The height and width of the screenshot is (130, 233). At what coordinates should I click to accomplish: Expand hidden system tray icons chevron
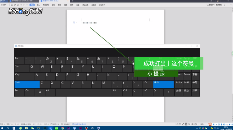[x=197, y=128]
